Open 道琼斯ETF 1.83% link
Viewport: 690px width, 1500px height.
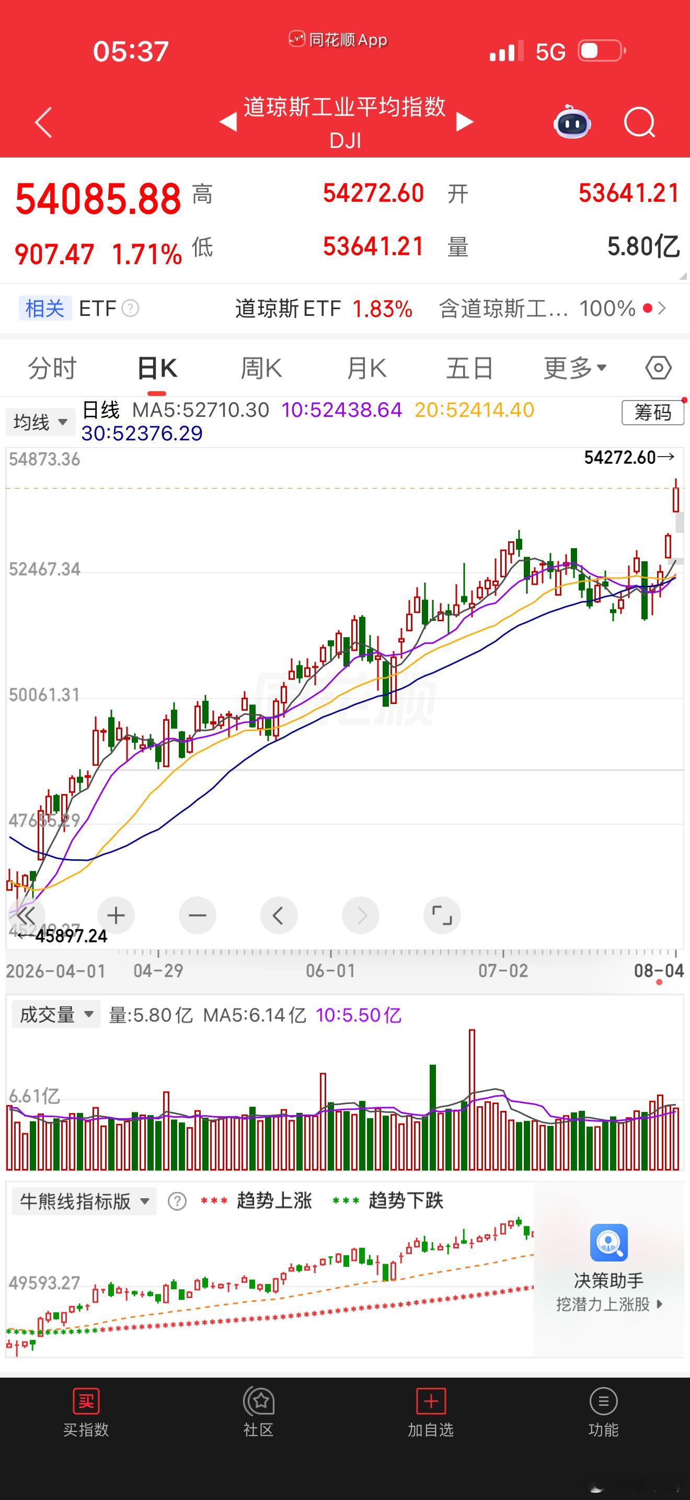point(324,308)
